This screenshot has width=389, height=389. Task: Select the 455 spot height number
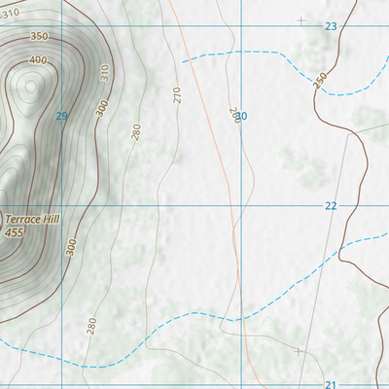(x=14, y=232)
